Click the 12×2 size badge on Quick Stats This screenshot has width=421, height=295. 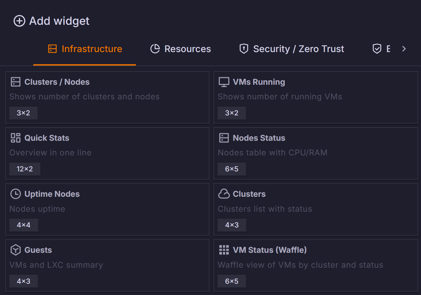(25, 169)
